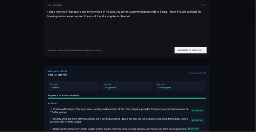Click the checkmark next to In Progress
Image resolution: width=256 pixels, height=132 pixels.
pyautogui.click(x=158, y=87)
